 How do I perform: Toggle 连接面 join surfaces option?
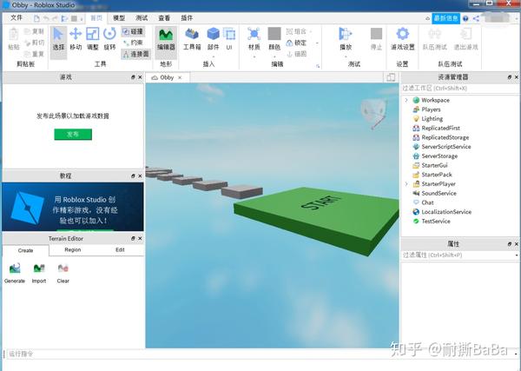pyautogui.click(x=135, y=54)
